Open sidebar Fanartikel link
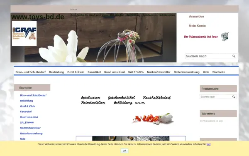This screenshot has height=156, width=249. [x=26, y=111]
